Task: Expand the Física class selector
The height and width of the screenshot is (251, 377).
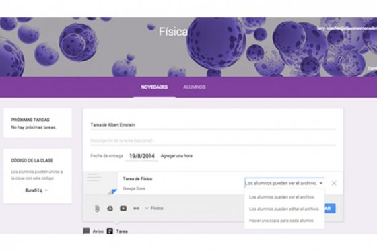Action: tap(154, 208)
